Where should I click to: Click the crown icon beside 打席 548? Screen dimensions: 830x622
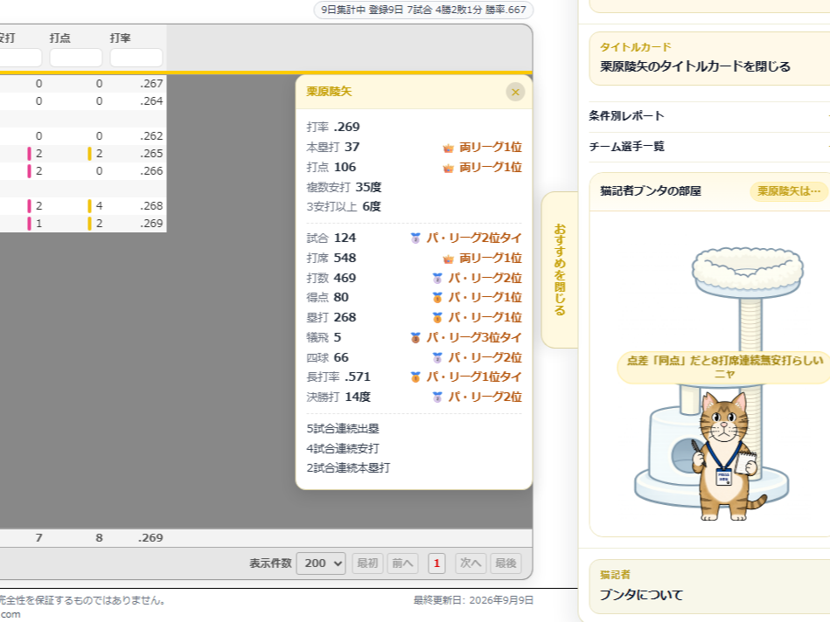click(x=449, y=259)
